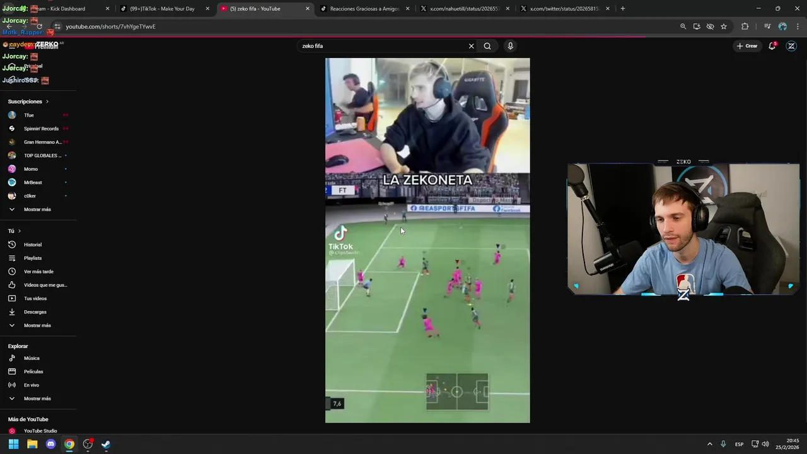Image resolution: width=807 pixels, height=454 pixels.
Task: Open the Chrome extensions puzzle icon
Action: point(745,26)
